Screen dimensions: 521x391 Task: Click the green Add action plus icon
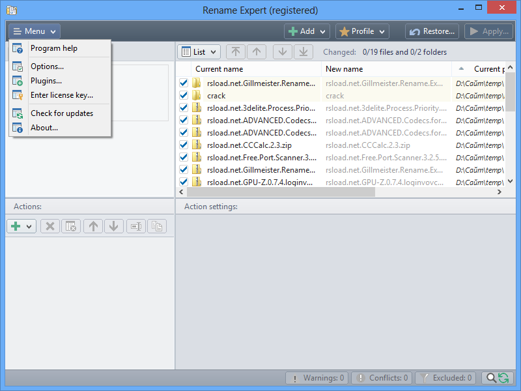[16, 226]
